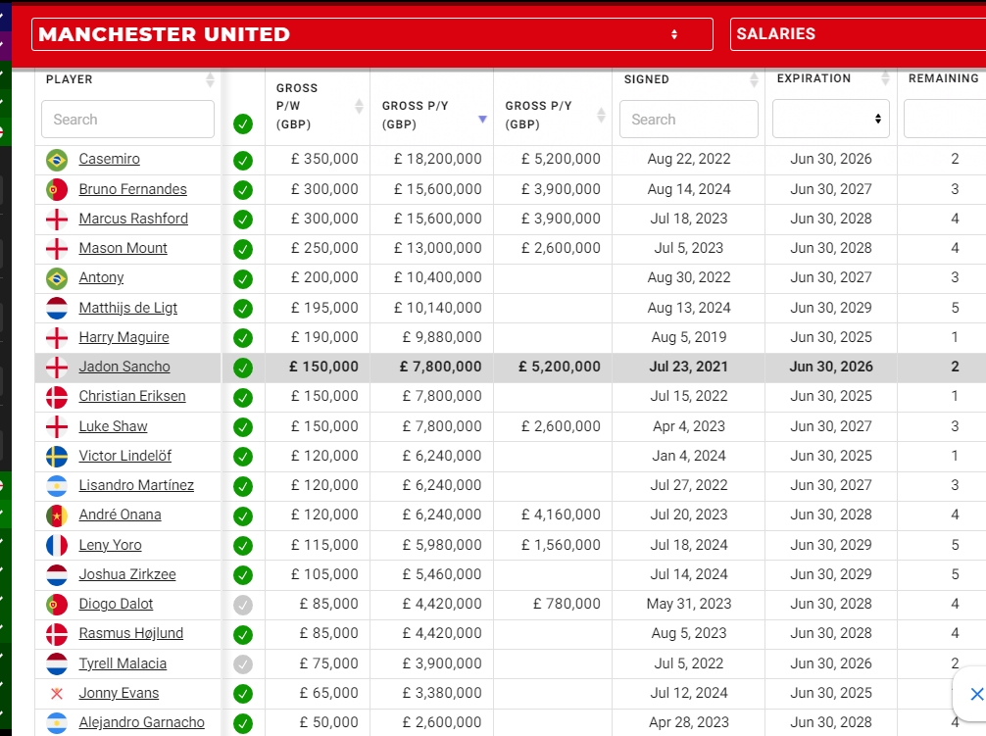Select Casemiro's £ 18,200,000 yearly salary
The height and width of the screenshot is (736, 986).
[x=438, y=159]
